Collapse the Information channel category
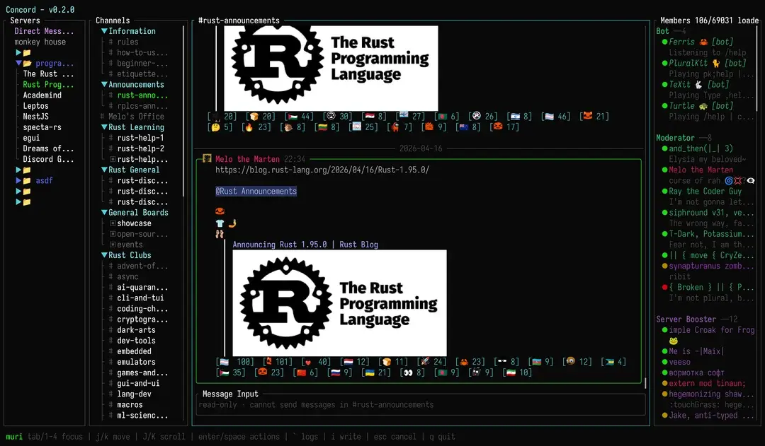This screenshot has height=446, width=765. (104, 31)
